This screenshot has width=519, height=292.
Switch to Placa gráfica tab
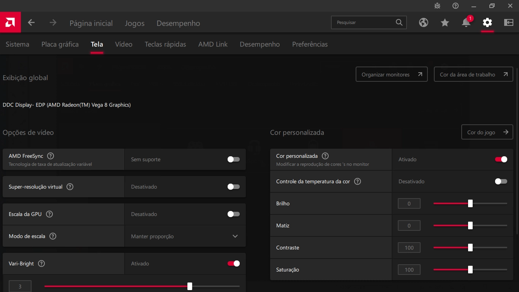[60, 44]
